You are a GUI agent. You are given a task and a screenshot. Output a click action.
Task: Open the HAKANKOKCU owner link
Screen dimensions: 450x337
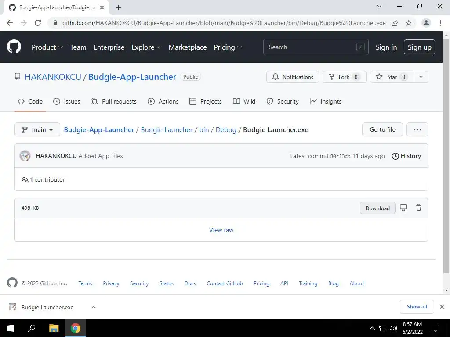click(x=53, y=77)
